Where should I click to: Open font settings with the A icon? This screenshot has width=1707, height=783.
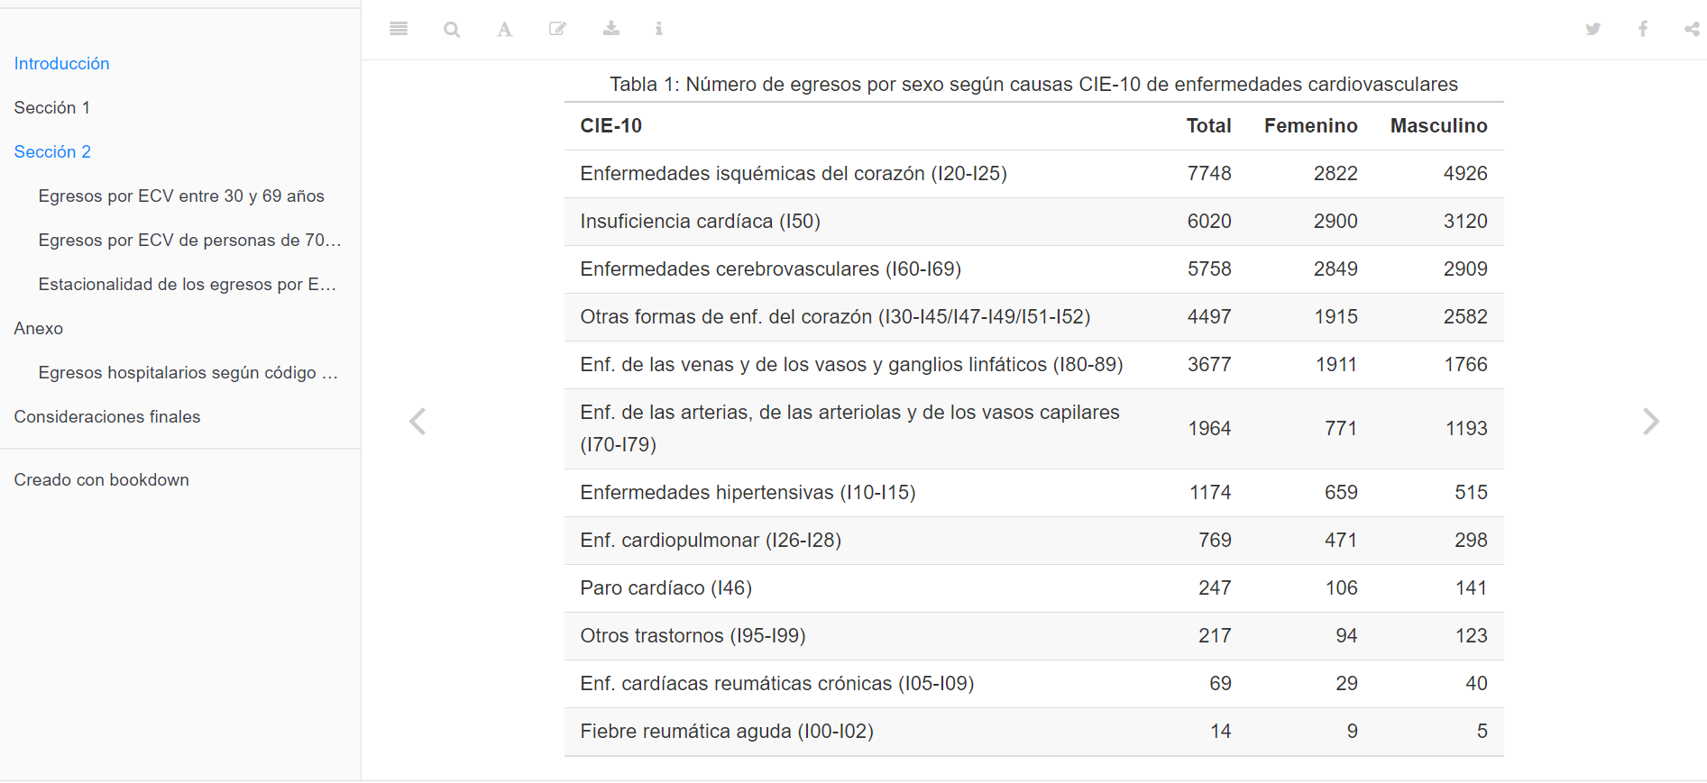[x=504, y=30]
